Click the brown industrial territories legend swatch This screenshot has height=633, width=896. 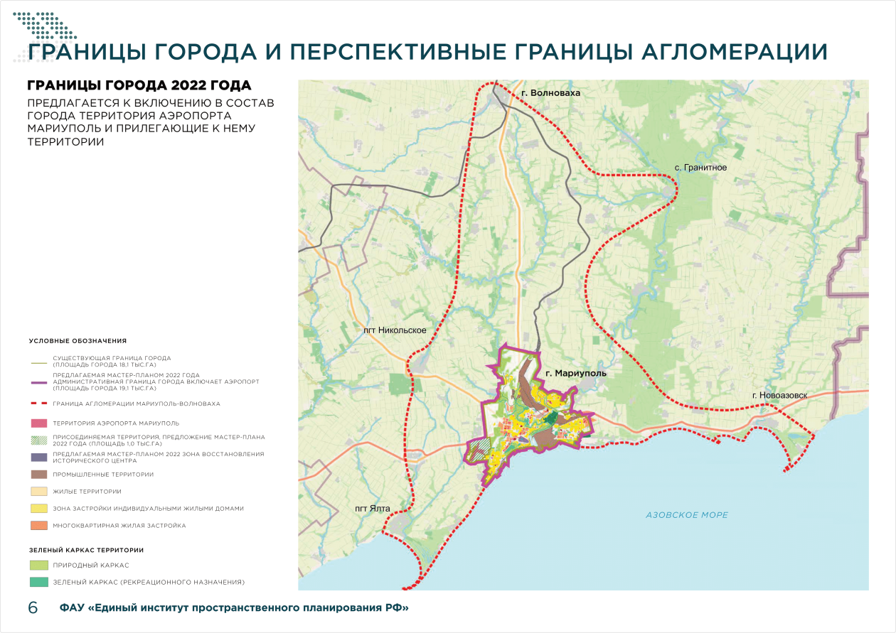tap(38, 474)
